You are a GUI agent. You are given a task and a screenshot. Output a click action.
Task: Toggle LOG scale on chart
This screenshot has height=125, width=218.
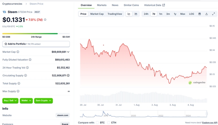coord(191,14)
